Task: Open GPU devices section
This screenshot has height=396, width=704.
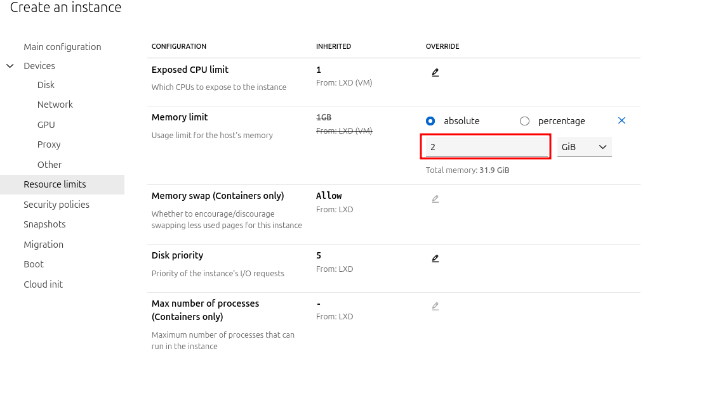Action: tap(46, 125)
